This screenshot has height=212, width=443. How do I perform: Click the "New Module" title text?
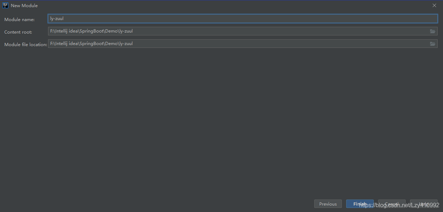(x=24, y=6)
